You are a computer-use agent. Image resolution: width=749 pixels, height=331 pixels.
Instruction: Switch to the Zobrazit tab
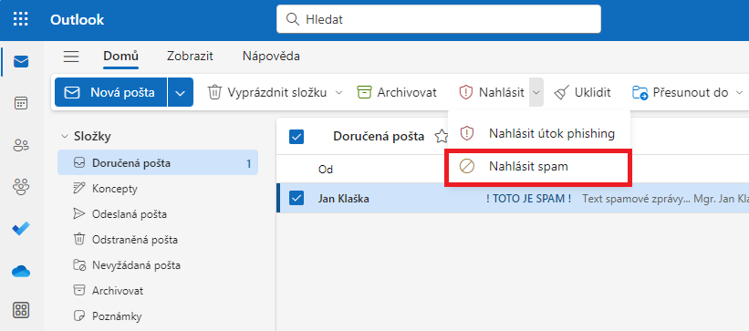[190, 57]
